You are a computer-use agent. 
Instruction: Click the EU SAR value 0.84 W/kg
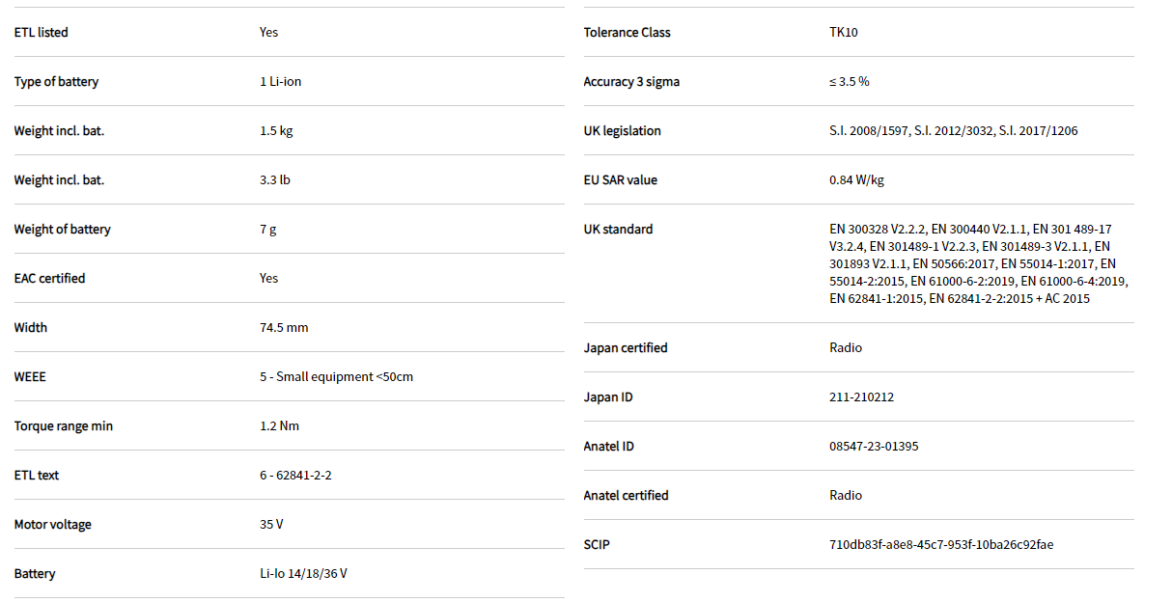857,179
